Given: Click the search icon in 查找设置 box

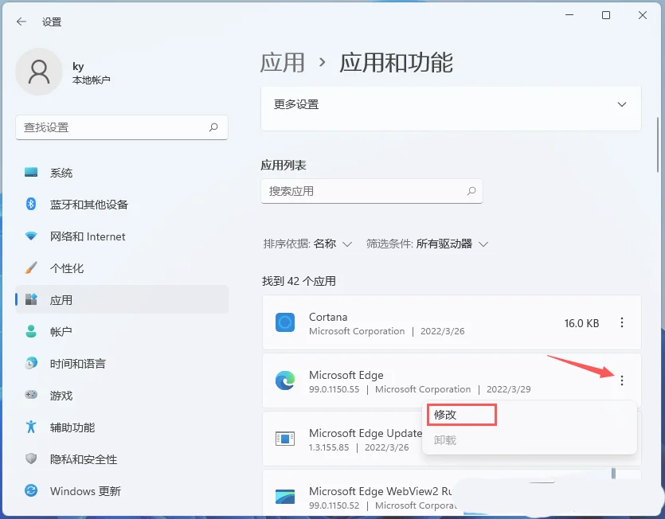Looking at the screenshot, I should pos(213,127).
